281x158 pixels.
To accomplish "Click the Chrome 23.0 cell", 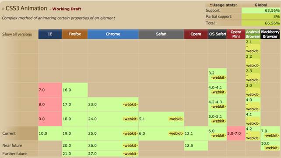I will (x=113, y=105).
